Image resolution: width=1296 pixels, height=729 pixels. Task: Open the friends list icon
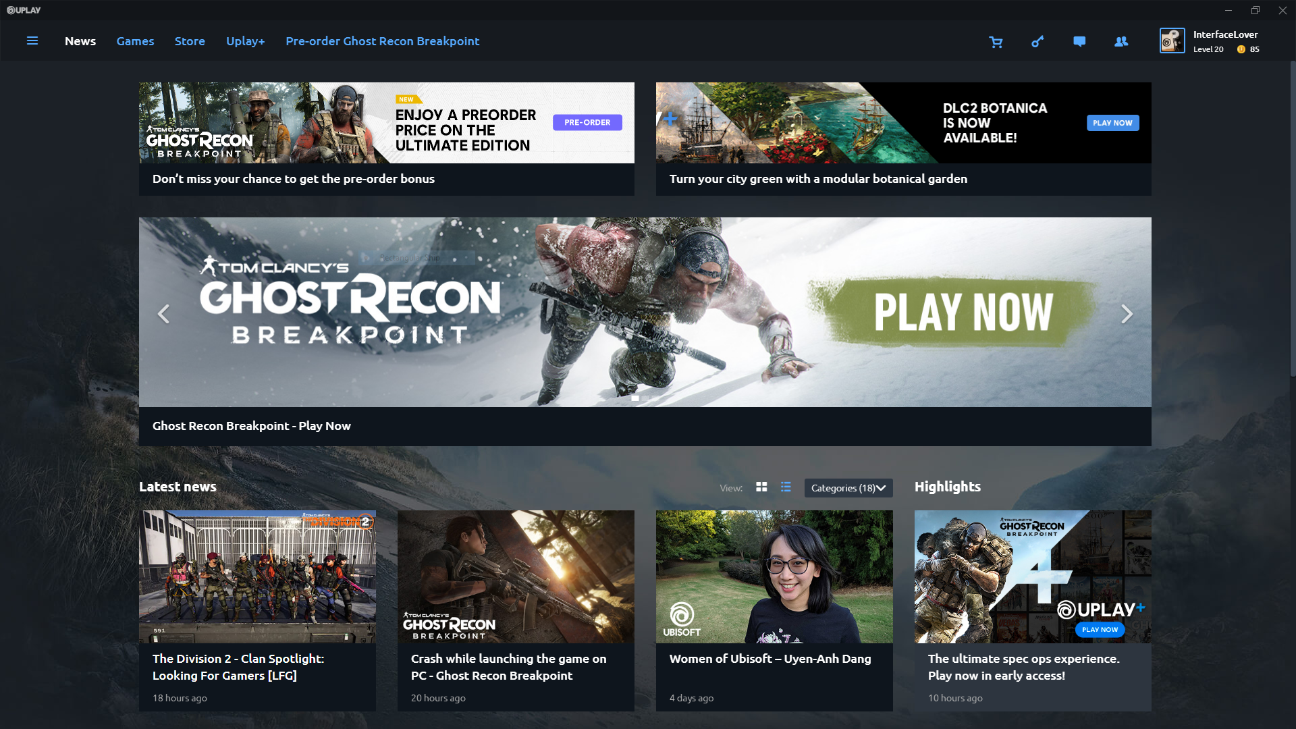coord(1121,42)
